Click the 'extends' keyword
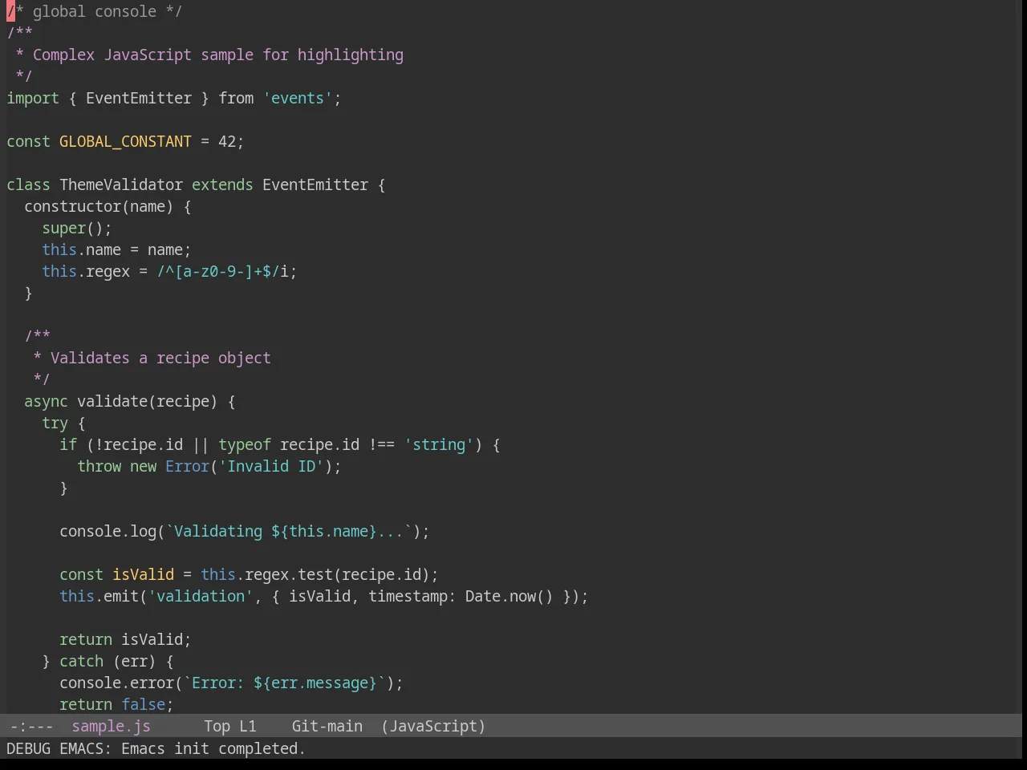Image resolution: width=1027 pixels, height=770 pixels. click(222, 184)
